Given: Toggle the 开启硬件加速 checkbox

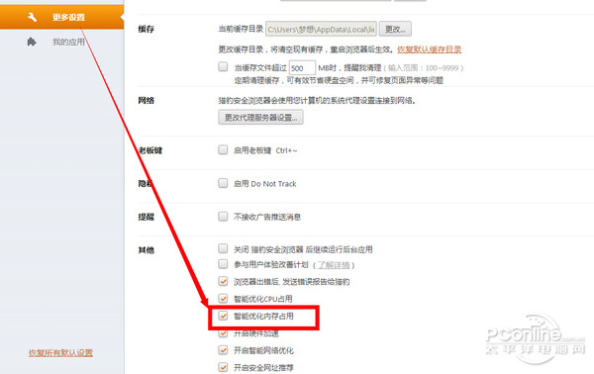Looking at the screenshot, I should [x=223, y=332].
